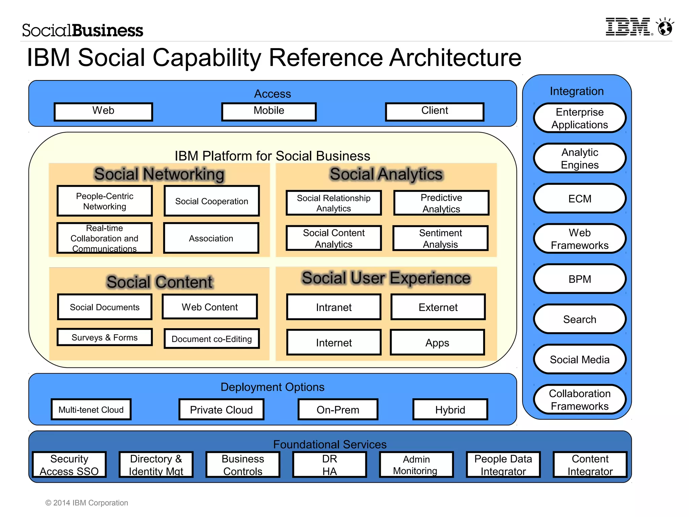Choose the Social Media pill
The image size is (689, 517).
coord(579,359)
